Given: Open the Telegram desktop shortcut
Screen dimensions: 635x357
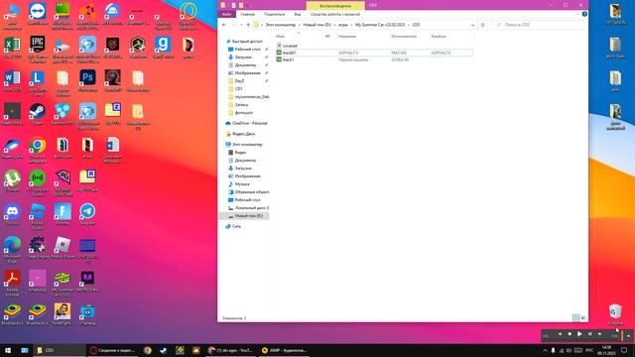Looking at the screenshot, I should click(x=87, y=214).
